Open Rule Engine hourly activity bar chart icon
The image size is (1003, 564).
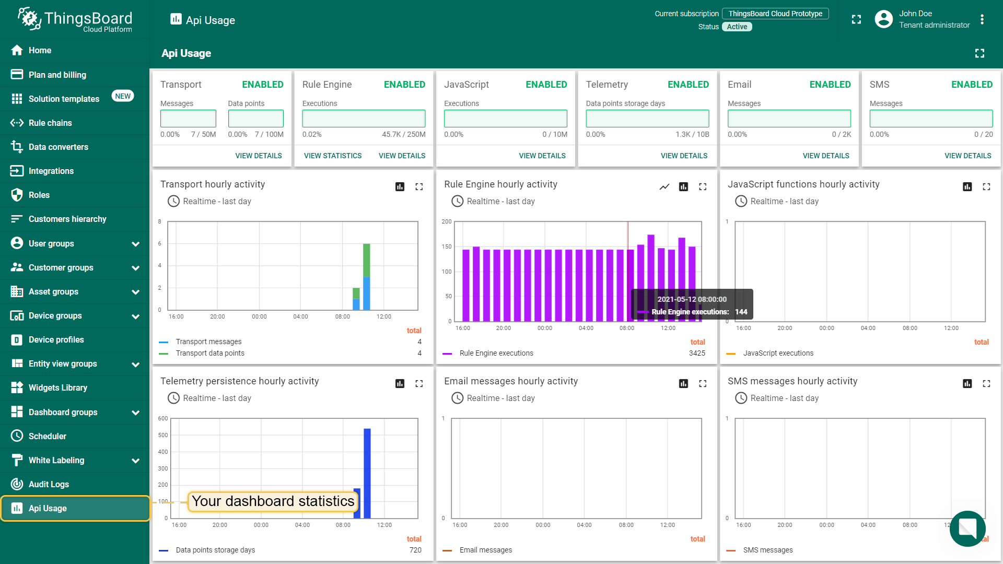click(683, 186)
